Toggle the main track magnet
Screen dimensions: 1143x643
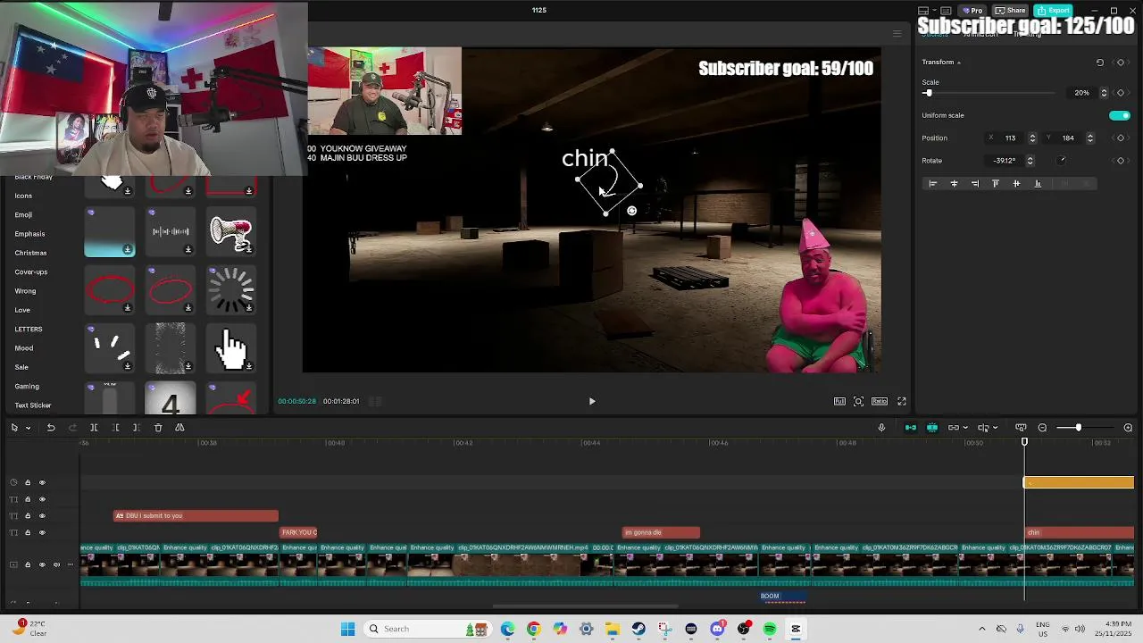[911, 428]
